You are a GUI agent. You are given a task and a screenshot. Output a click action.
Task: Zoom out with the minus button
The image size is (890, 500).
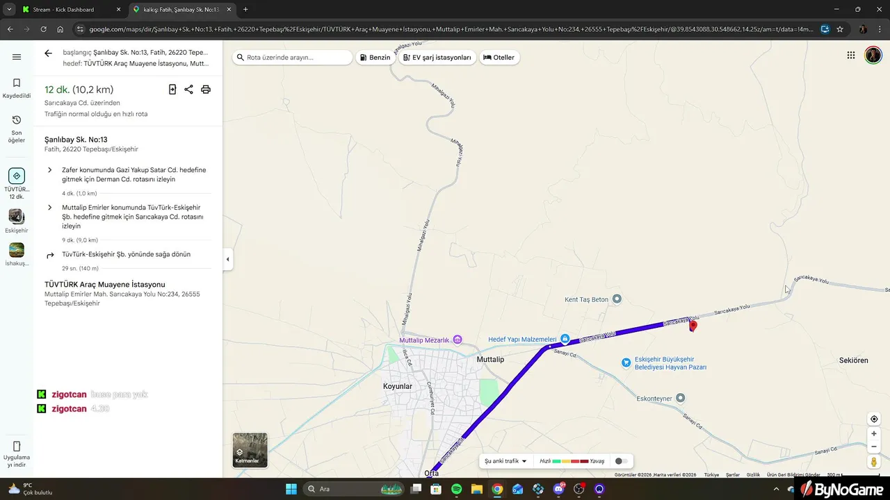pyautogui.click(x=874, y=447)
